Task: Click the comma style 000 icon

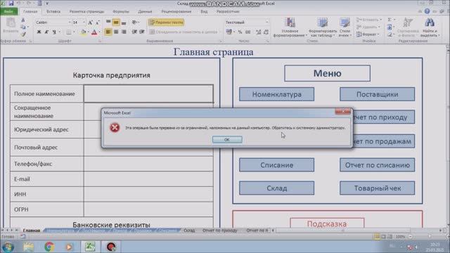Action: pos(248,32)
